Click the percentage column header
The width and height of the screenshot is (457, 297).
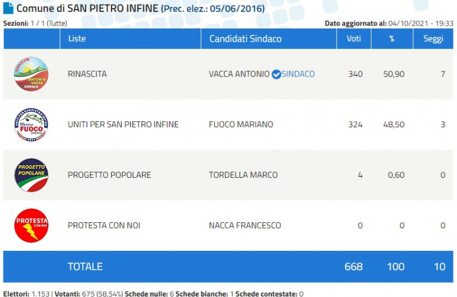point(392,39)
